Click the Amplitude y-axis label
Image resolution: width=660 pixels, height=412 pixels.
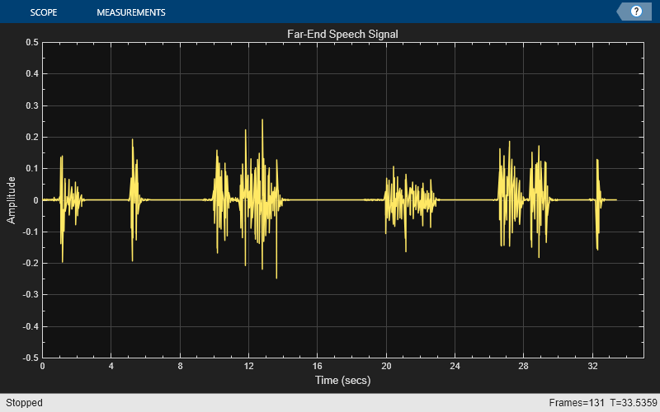coord(11,200)
